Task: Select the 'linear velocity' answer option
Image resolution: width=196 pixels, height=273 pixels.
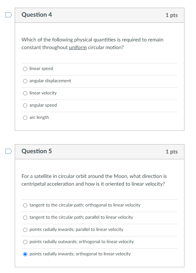Action: click(25, 93)
